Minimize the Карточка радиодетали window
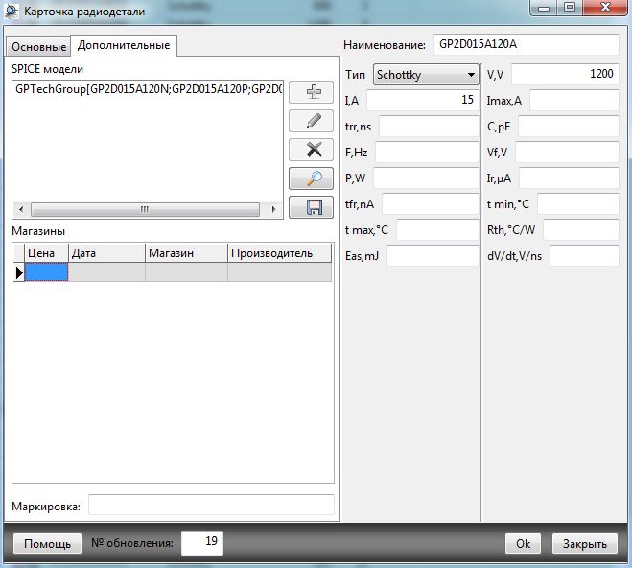632x568 pixels. (544, 8)
